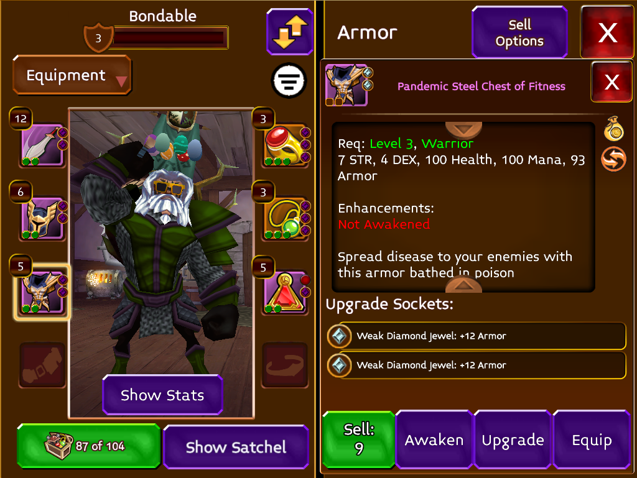637x478 pixels.
Task: Click the Awaken button
Action: click(434, 440)
